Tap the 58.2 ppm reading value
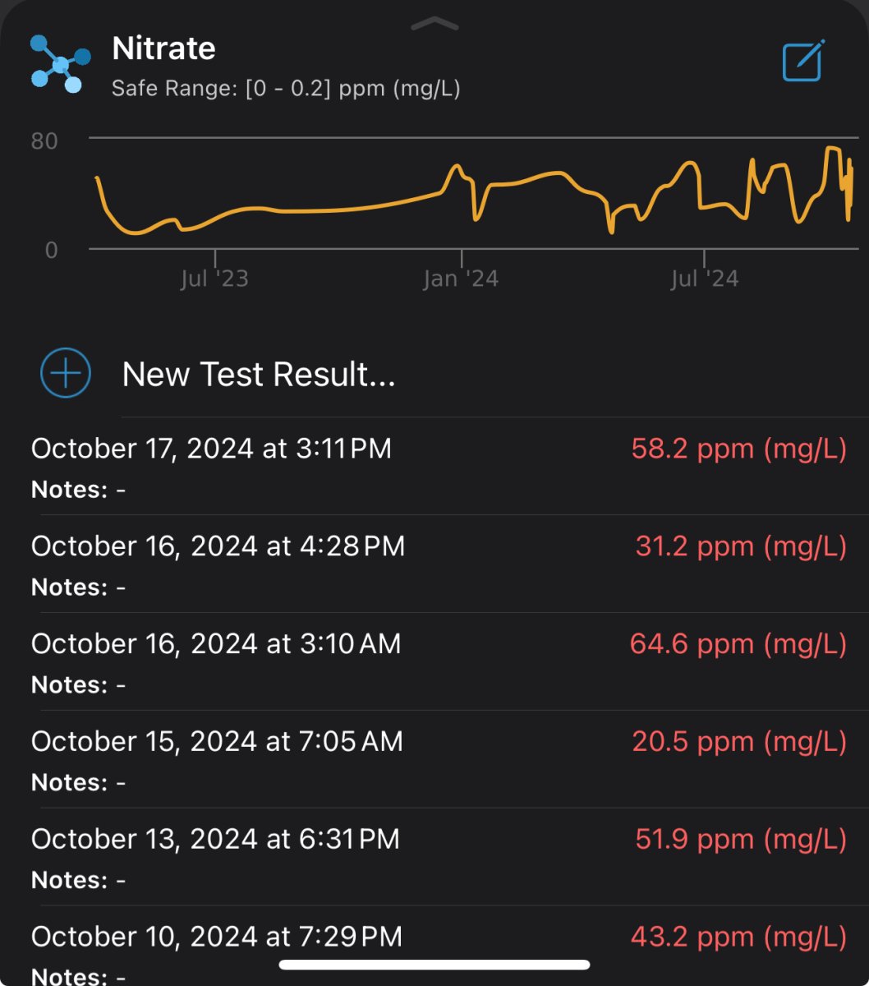The width and height of the screenshot is (869, 986). click(x=739, y=449)
